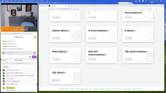This screenshot has width=166, height=93.
Task: Click the info icon next to SQL (Basic)
Action: (x=66, y=73)
